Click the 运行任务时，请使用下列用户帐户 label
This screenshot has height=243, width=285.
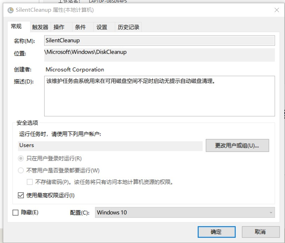point(60,134)
